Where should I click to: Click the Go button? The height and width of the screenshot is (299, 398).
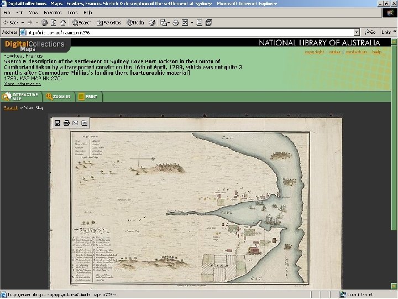[370, 32]
